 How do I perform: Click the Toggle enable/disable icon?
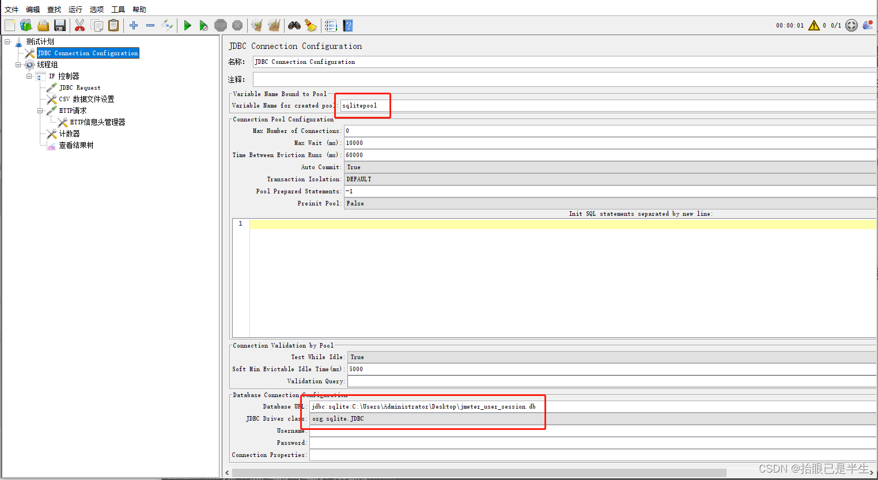coord(167,25)
